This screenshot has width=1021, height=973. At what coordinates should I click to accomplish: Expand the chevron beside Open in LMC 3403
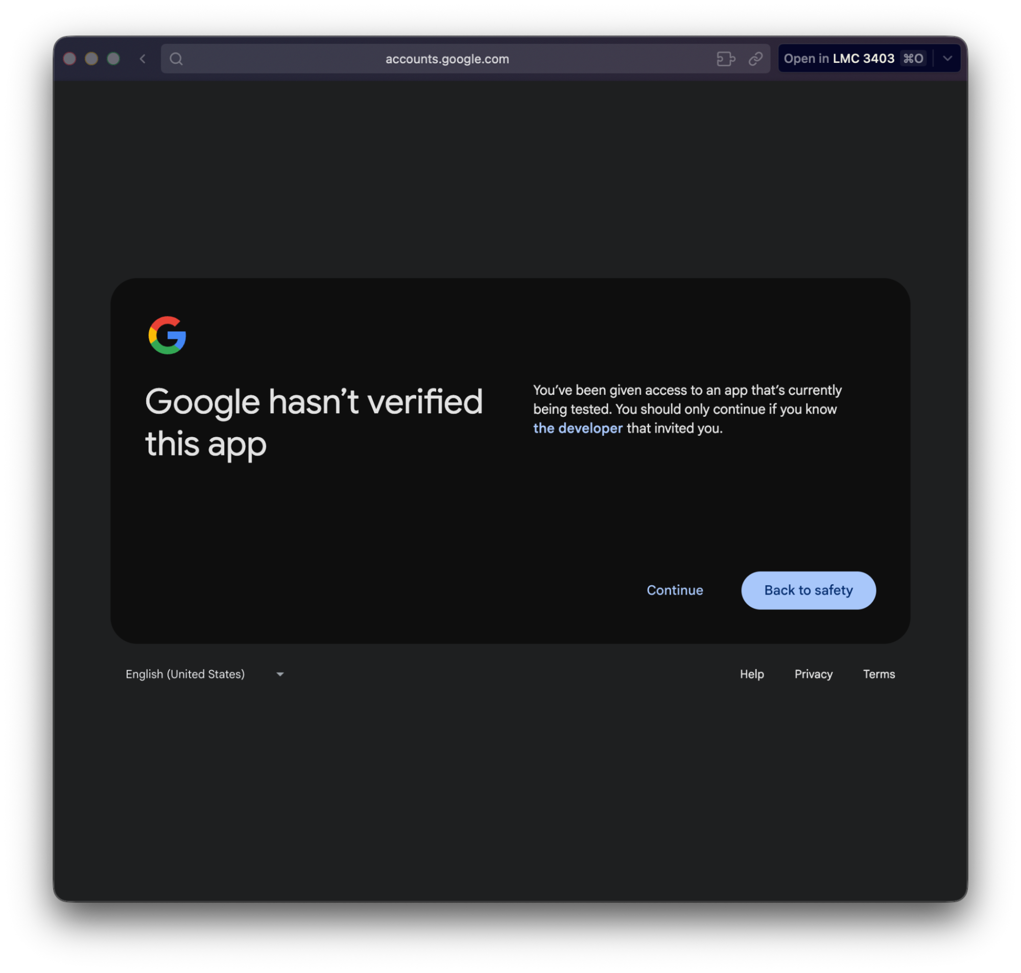coord(948,59)
